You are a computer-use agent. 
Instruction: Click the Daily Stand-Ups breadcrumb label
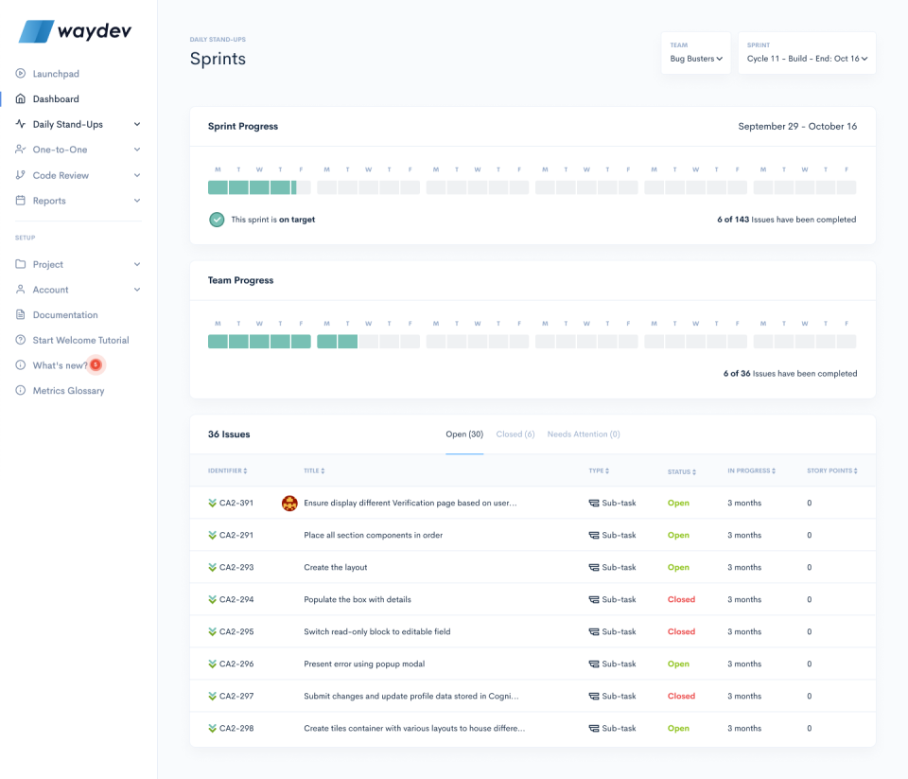coord(218,40)
